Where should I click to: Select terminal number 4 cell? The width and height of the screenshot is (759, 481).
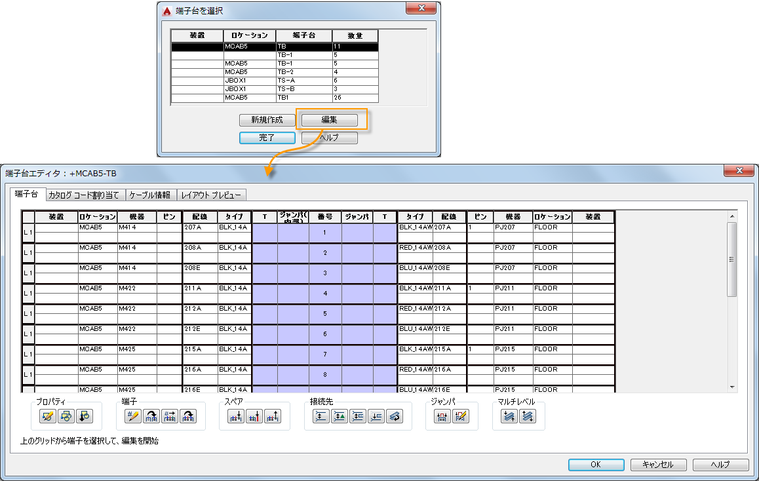(x=325, y=294)
